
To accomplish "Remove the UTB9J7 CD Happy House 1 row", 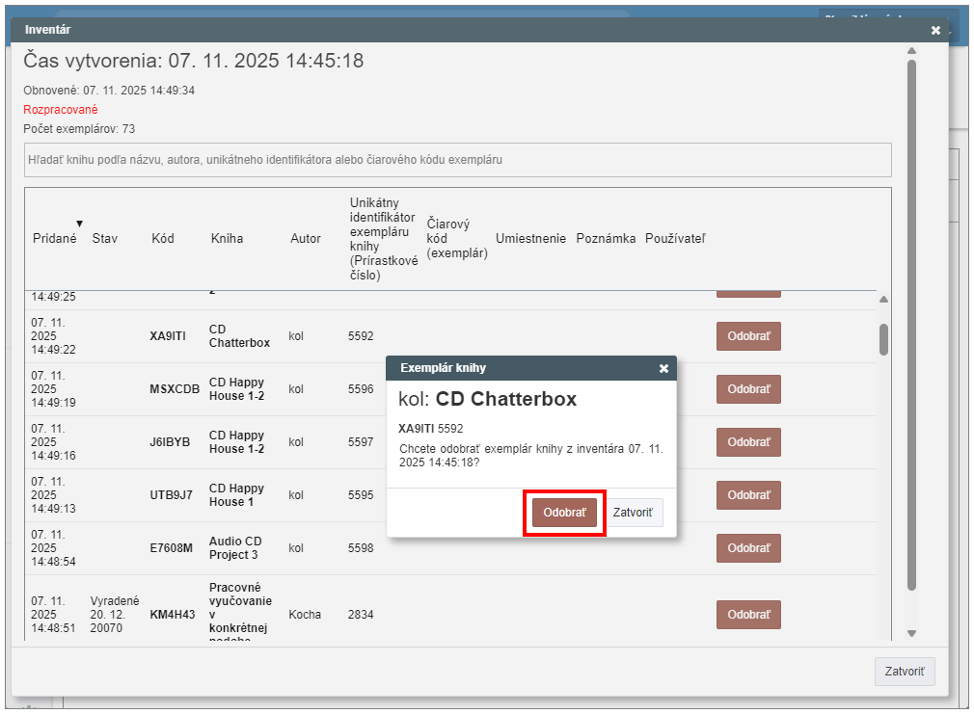I will 748,495.
